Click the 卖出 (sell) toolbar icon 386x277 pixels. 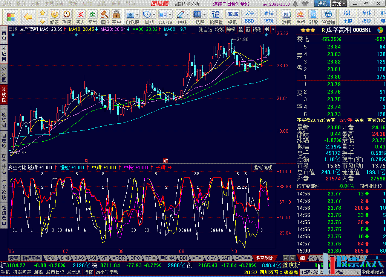tap(92, 17)
